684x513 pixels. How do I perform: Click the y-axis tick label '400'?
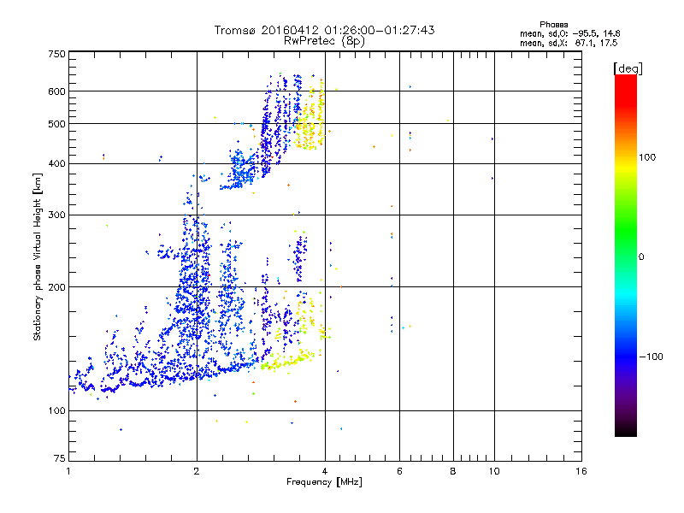pos(56,163)
